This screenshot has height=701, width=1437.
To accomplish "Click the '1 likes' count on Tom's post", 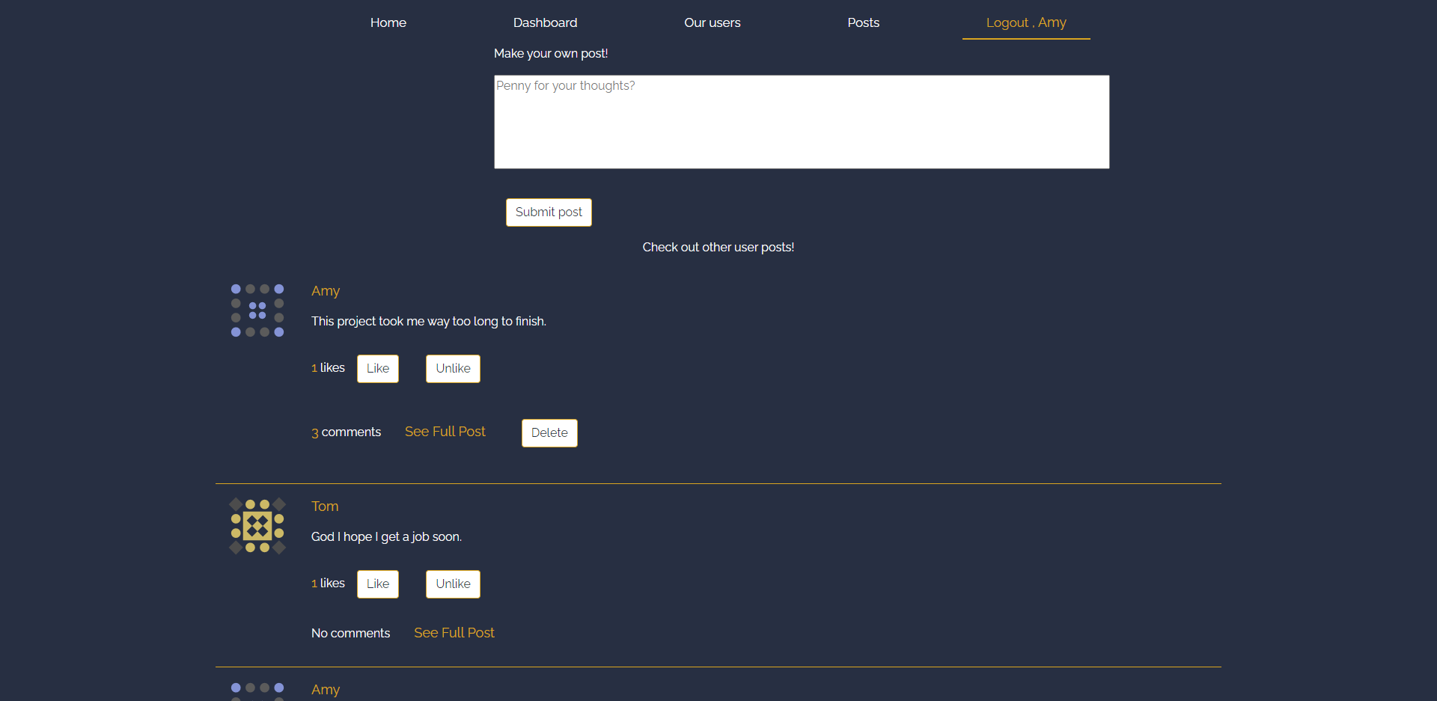I will (x=328, y=584).
